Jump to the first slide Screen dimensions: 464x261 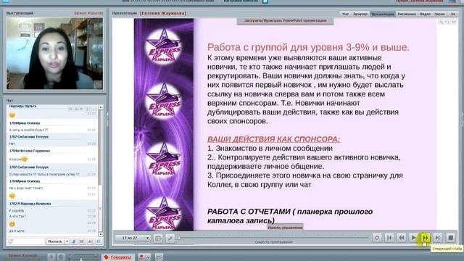point(389,238)
